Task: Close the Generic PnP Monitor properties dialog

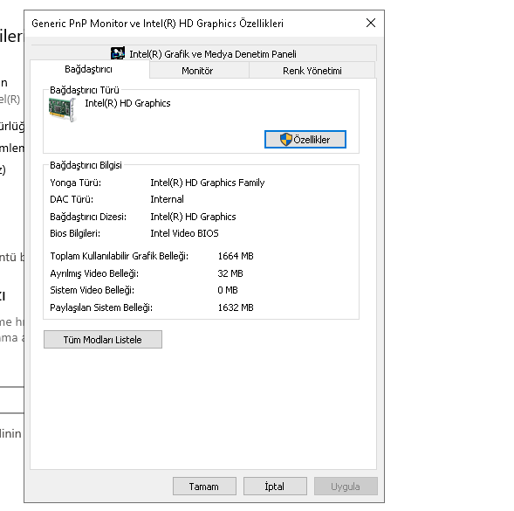Action: [x=371, y=23]
